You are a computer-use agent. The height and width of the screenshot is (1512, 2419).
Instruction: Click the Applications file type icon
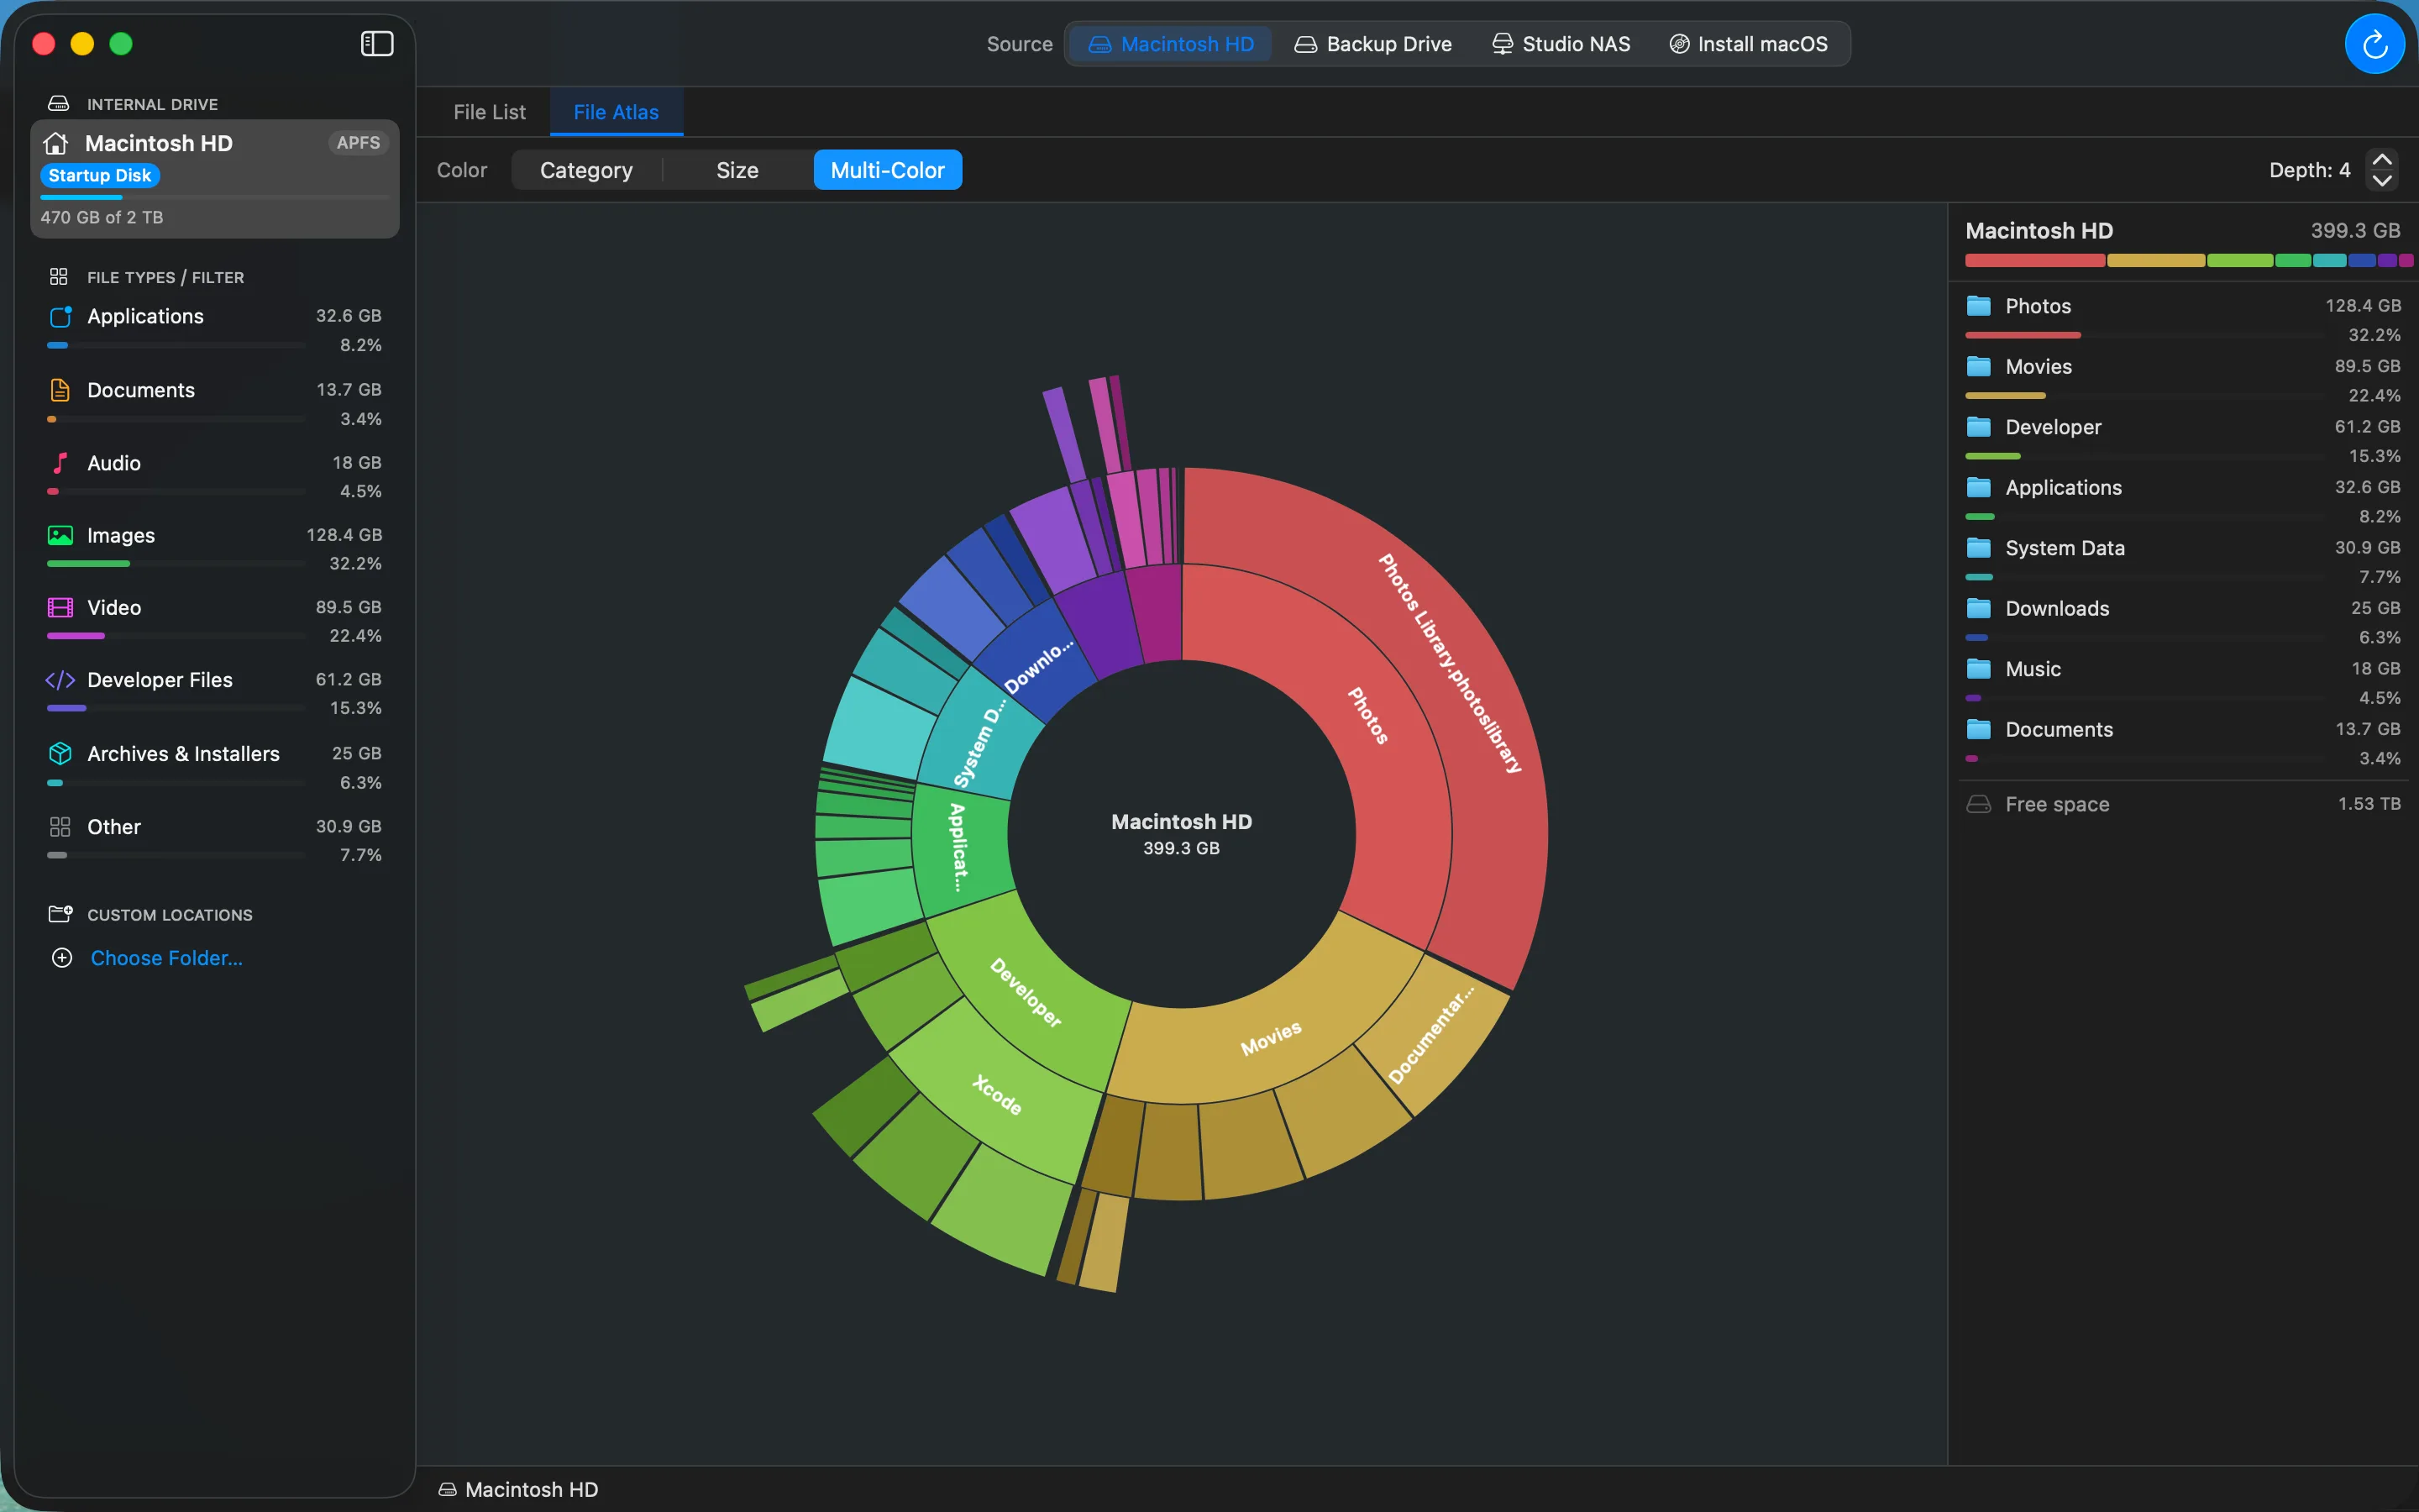(x=60, y=316)
